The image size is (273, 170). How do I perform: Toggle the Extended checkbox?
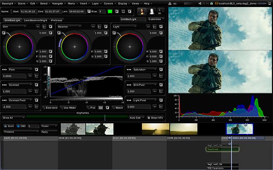coord(50,108)
